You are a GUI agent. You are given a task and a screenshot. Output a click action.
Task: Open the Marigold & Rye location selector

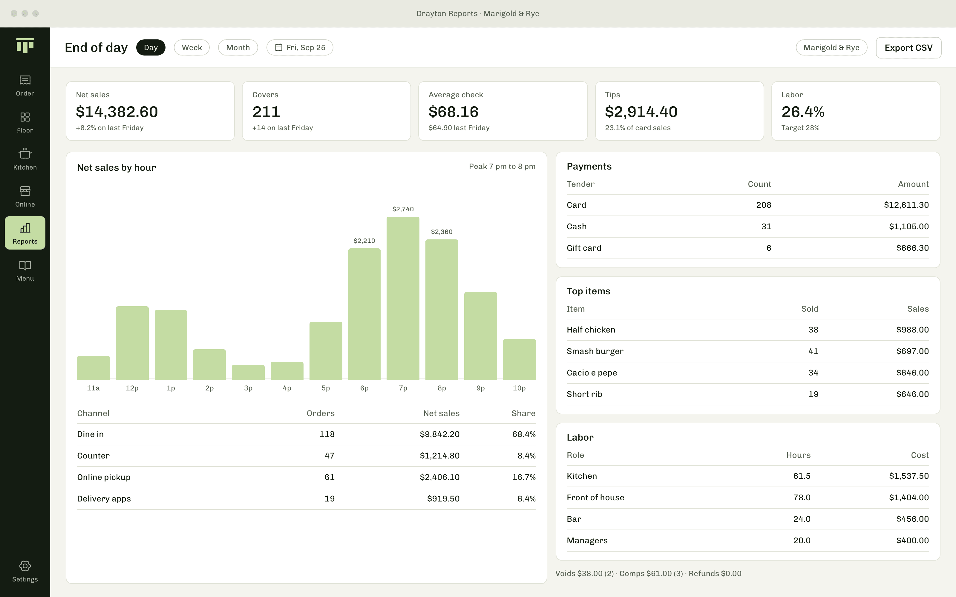831,47
